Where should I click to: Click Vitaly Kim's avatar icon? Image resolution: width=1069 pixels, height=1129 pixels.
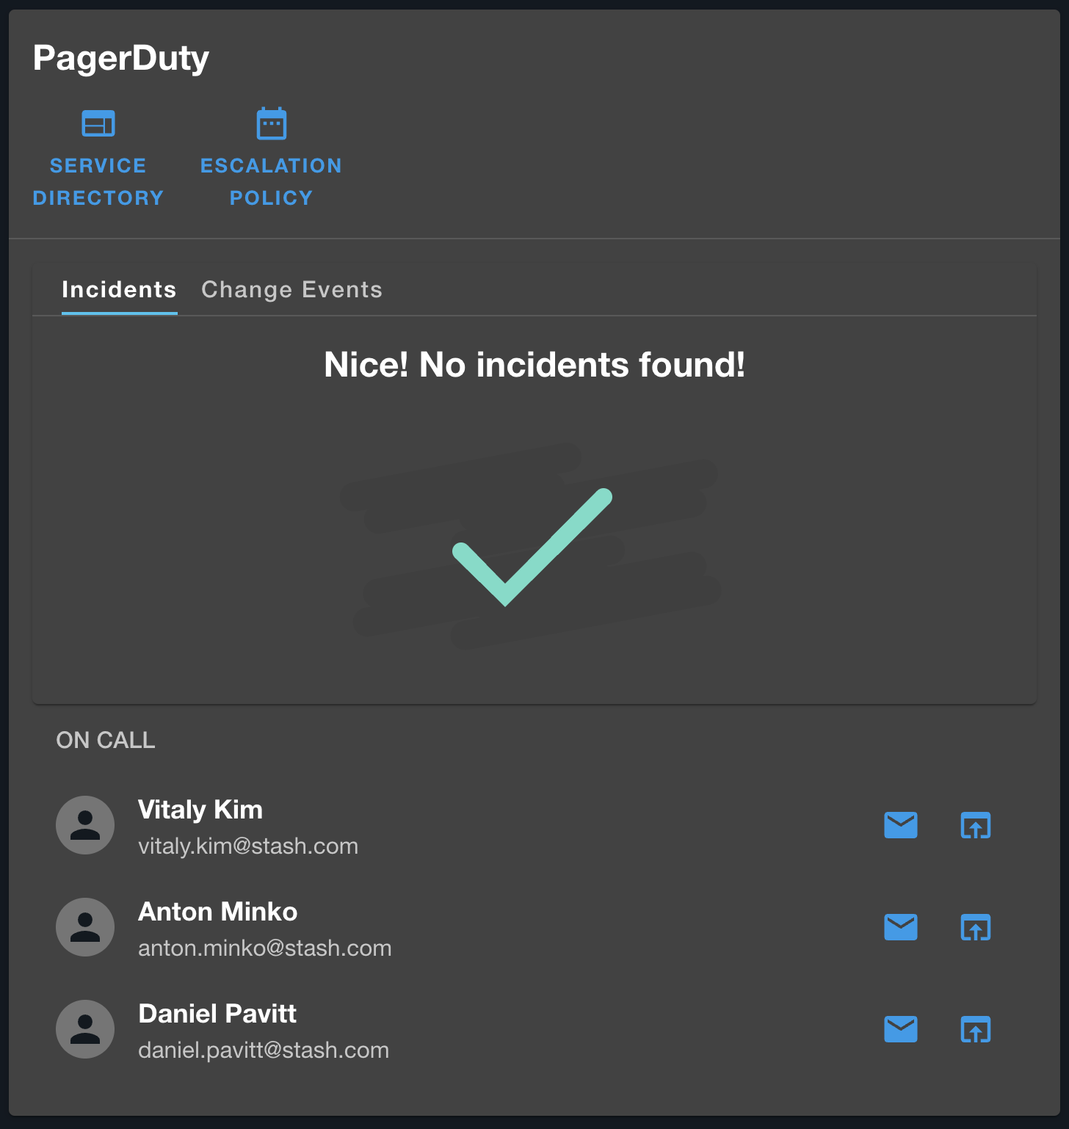click(85, 825)
